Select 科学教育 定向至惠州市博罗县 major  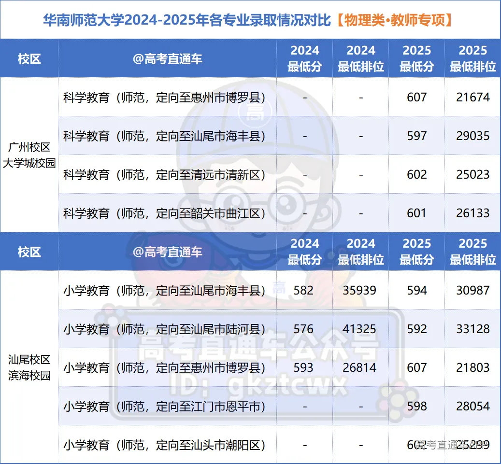point(165,97)
